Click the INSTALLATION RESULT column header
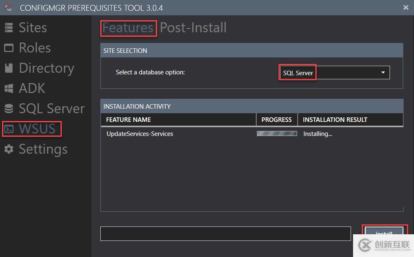The width and height of the screenshot is (414, 257). [350, 120]
